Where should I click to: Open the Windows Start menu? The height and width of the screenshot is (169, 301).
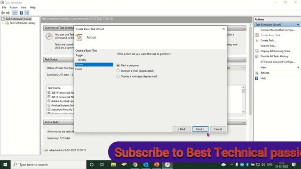[5, 165]
